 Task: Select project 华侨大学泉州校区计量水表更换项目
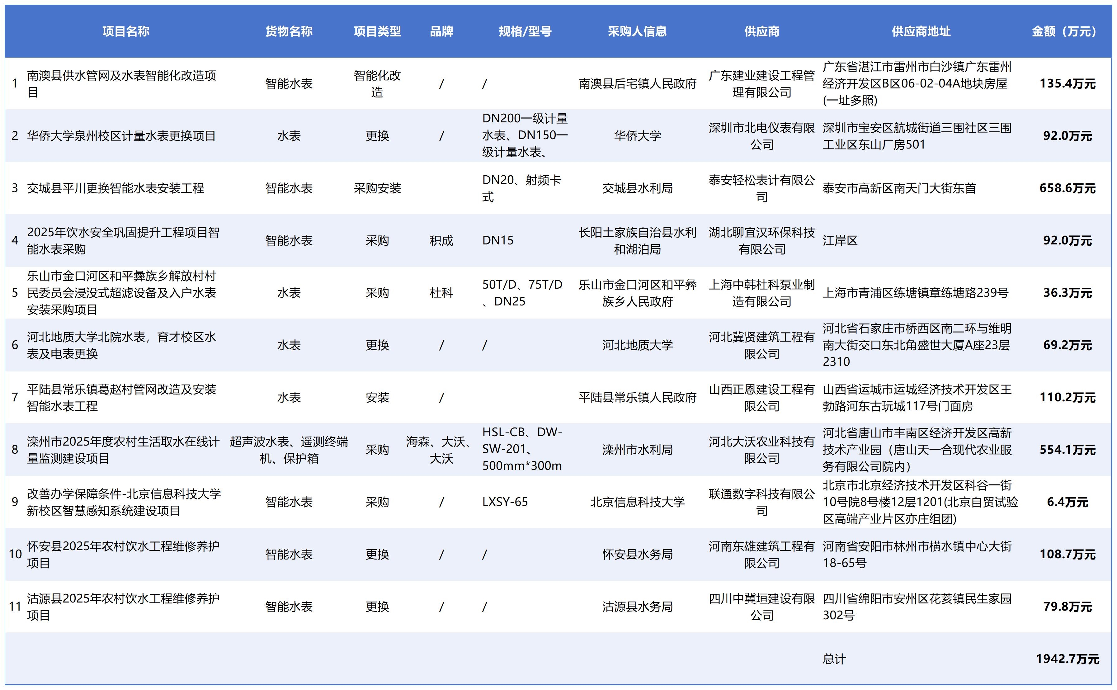(x=121, y=136)
